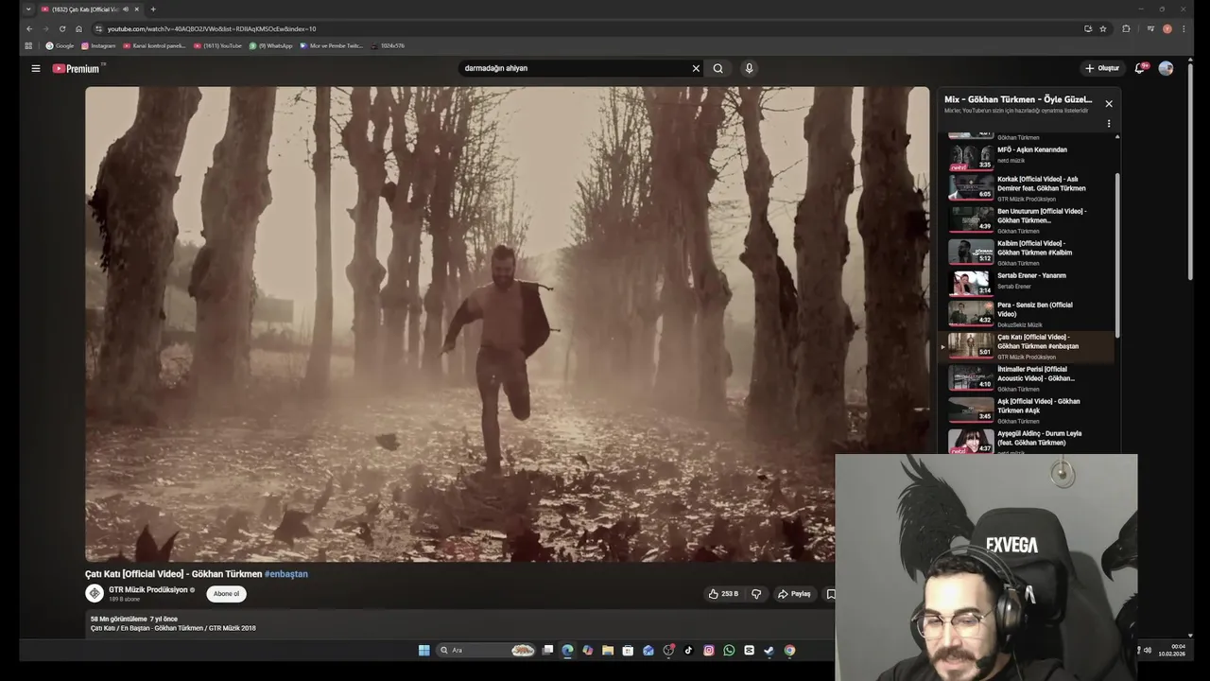Image resolution: width=1210 pixels, height=681 pixels.
Task: Click the magnifier search button
Action: [x=718, y=68]
